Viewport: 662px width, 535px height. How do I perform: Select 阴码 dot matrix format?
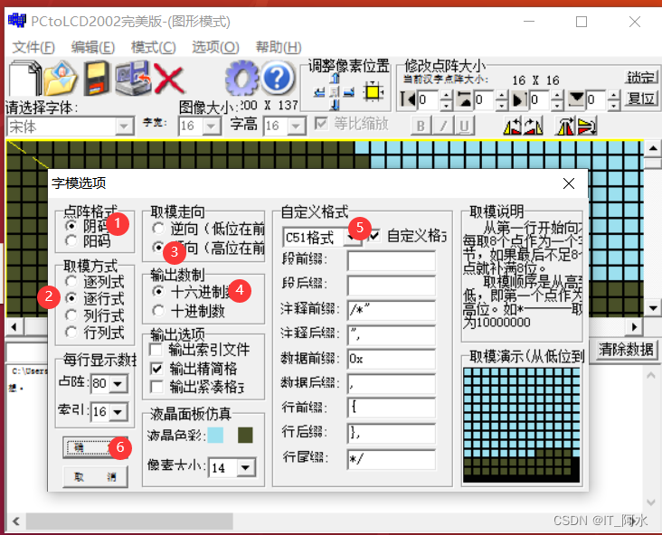71,226
